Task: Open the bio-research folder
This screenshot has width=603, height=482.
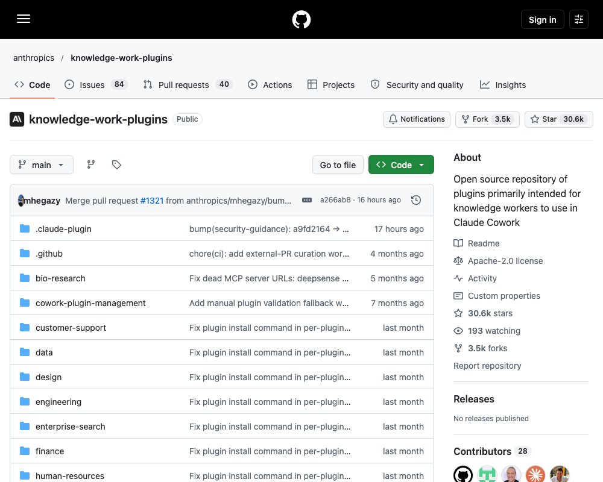Action: pyautogui.click(x=60, y=278)
